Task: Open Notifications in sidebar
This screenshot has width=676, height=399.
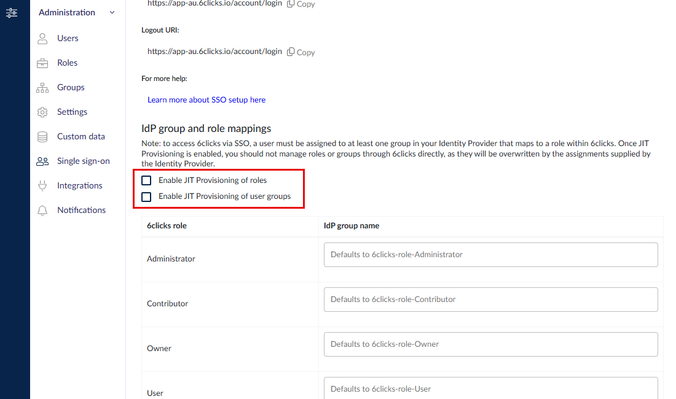Action: (x=82, y=210)
